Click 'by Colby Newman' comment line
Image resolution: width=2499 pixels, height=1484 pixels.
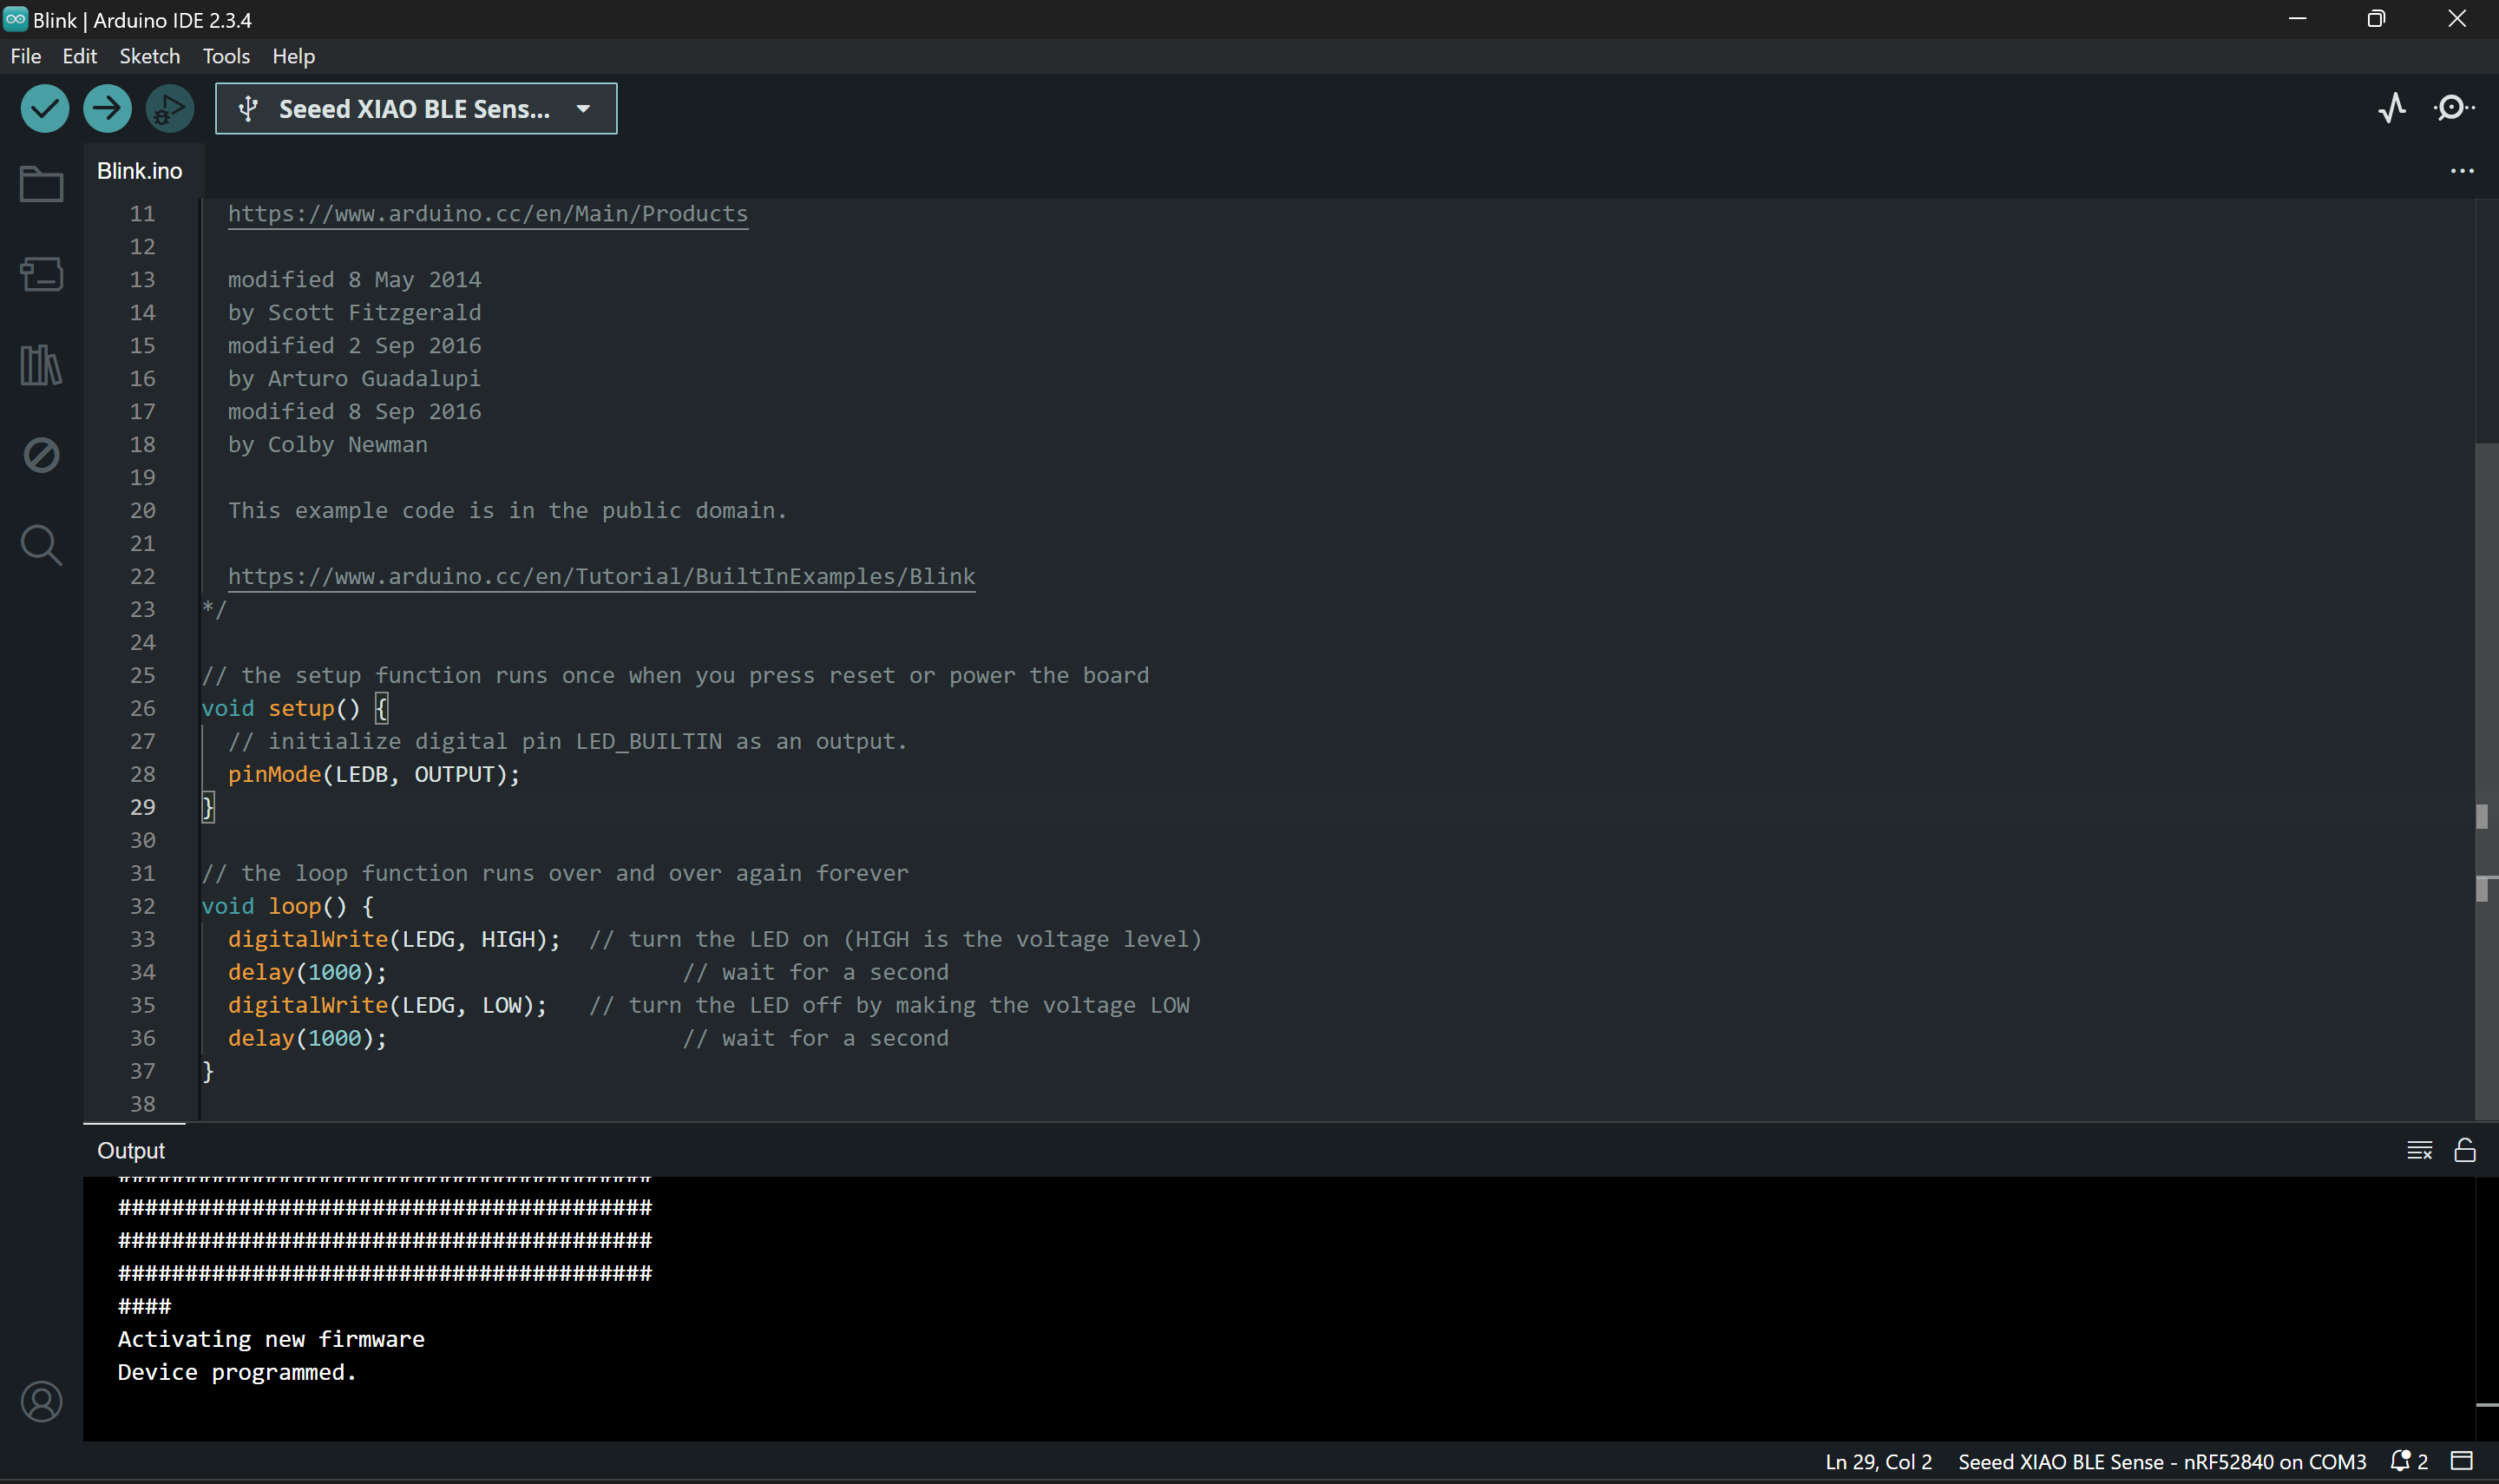click(x=328, y=445)
